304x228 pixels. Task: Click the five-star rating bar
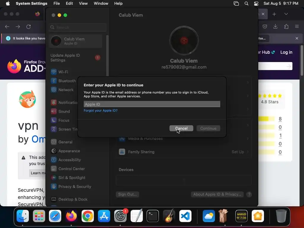[266, 119]
